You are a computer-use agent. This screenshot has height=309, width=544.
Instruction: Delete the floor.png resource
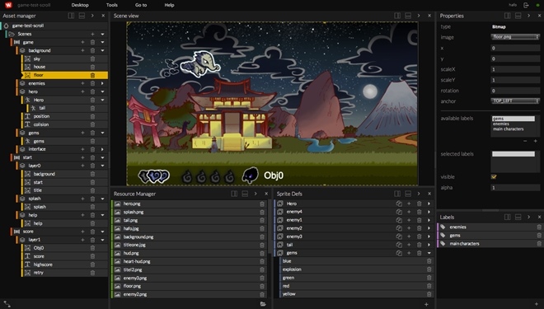262,286
